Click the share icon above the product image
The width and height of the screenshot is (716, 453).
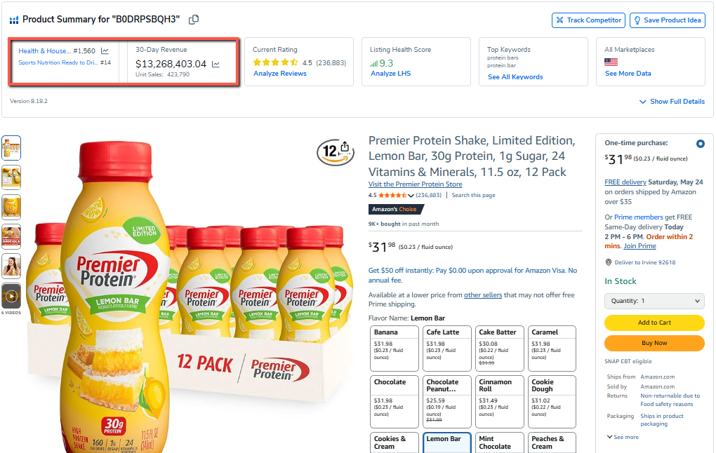[345, 147]
